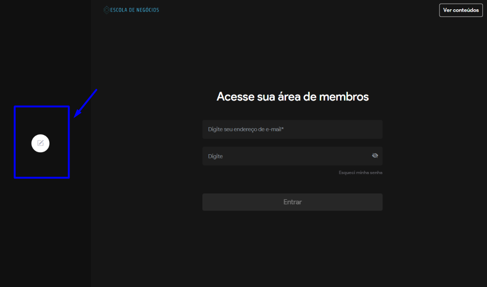Follow the Esqueci minha senha link
The width and height of the screenshot is (487, 287).
click(360, 173)
